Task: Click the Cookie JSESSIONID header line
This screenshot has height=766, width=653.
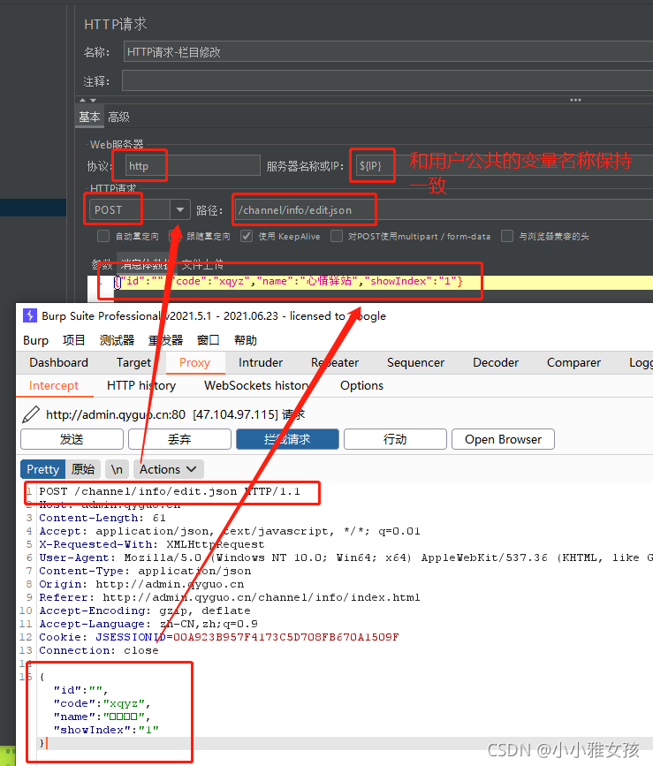Action: point(219,637)
